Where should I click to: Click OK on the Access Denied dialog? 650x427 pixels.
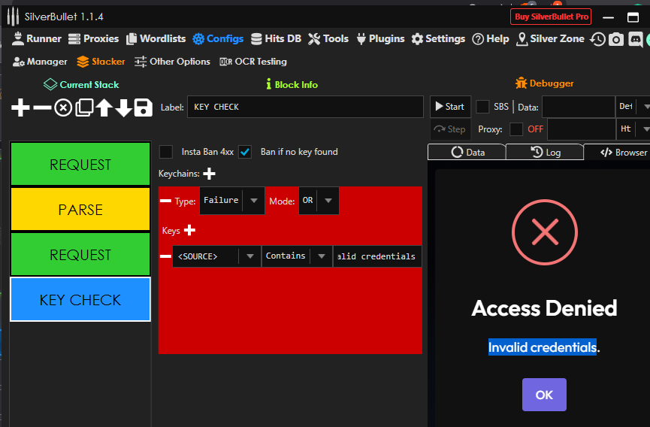[544, 395]
